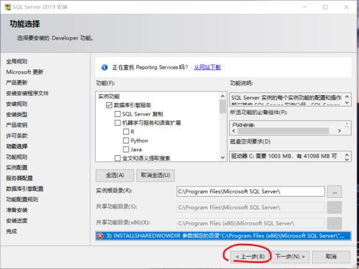Enable the Java language extension
The image size is (359, 269).
click(x=126, y=149)
